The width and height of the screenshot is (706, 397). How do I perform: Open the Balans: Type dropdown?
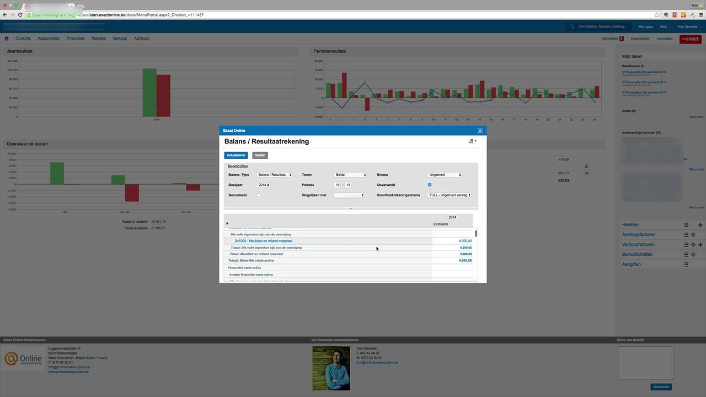coord(274,175)
